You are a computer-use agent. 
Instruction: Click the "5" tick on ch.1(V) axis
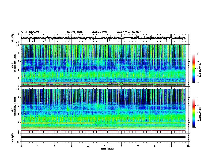[x=18, y=34]
